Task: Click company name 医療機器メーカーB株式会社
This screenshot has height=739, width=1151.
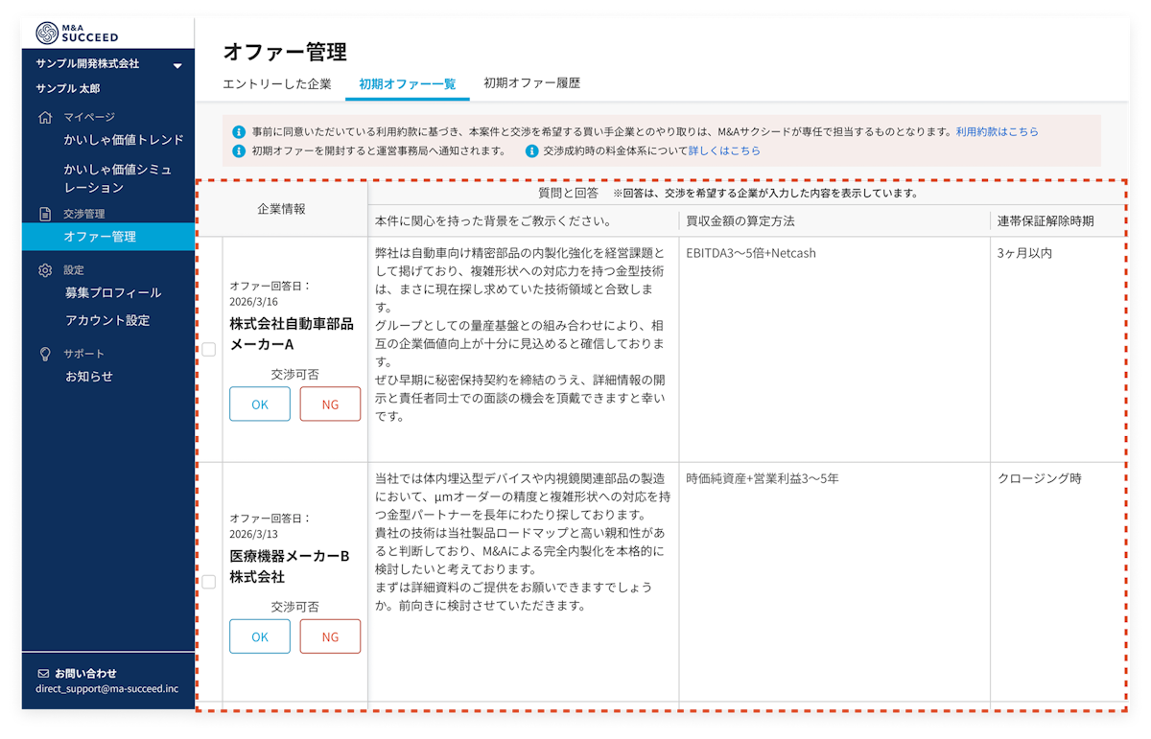Action: coord(289,566)
